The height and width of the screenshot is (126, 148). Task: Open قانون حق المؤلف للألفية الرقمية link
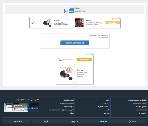(x=61, y=110)
